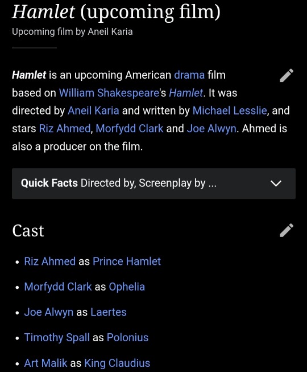Open the drama link
This screenshot has height=372, width=307.
coord(189,75)
